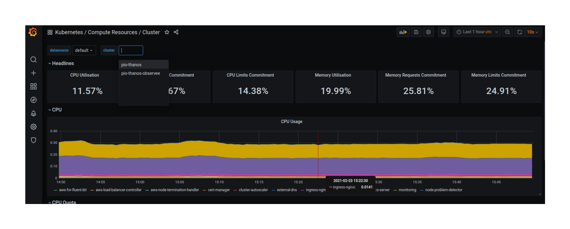570x229 pixels.
Task: Open Memory Utilisation panel title
Action: tap(333, 75)
